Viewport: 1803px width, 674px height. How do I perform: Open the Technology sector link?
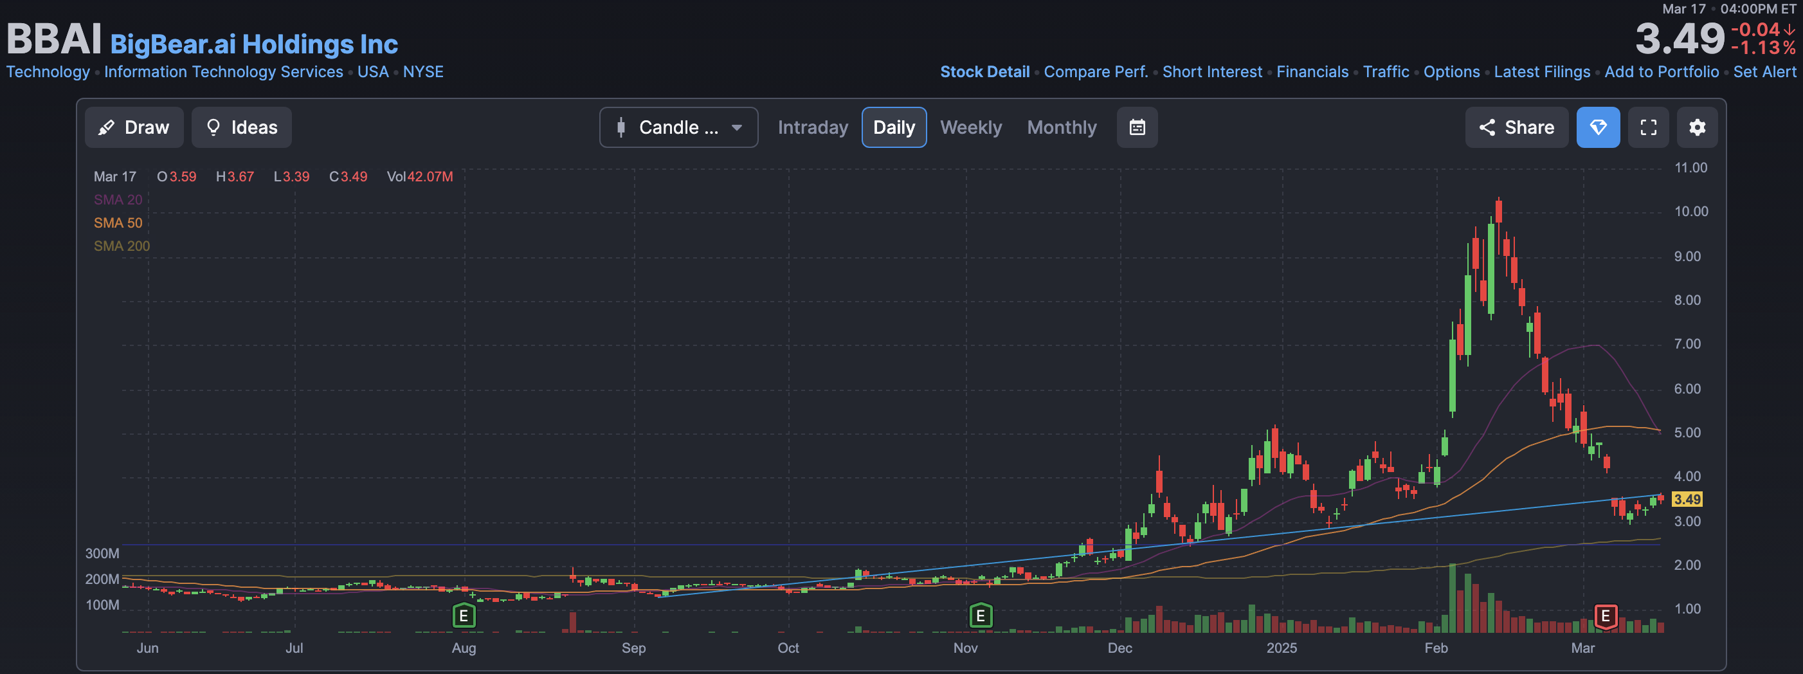pyautogui.click(x=48, y=72)
